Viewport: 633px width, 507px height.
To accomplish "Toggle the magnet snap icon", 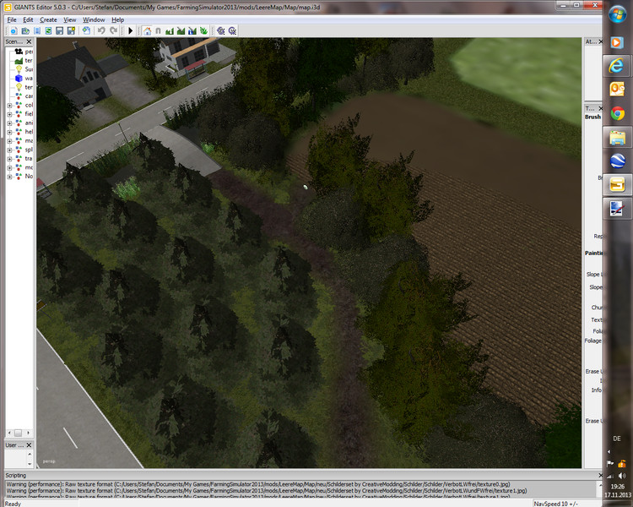I will 159,30.
